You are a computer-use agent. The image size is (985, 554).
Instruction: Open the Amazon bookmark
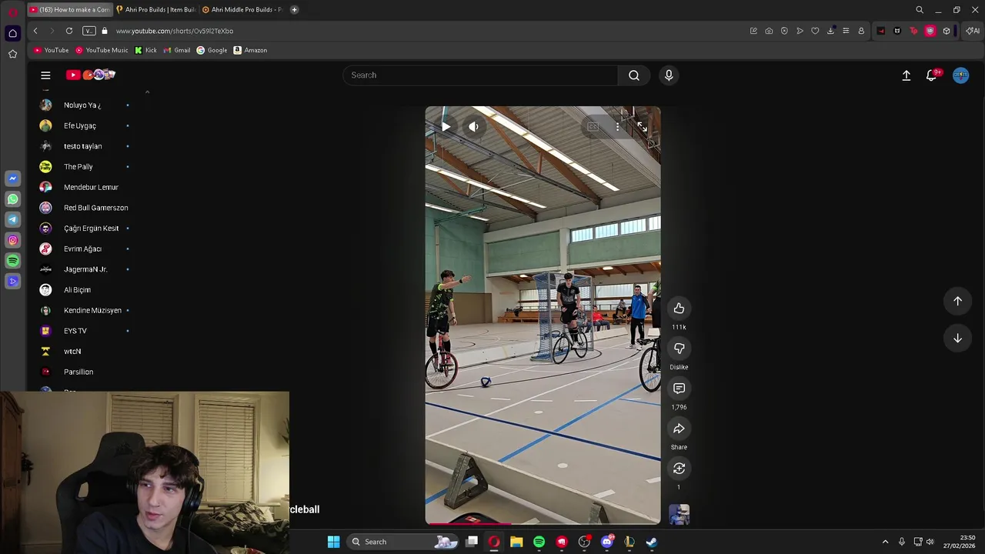(250, 50)
